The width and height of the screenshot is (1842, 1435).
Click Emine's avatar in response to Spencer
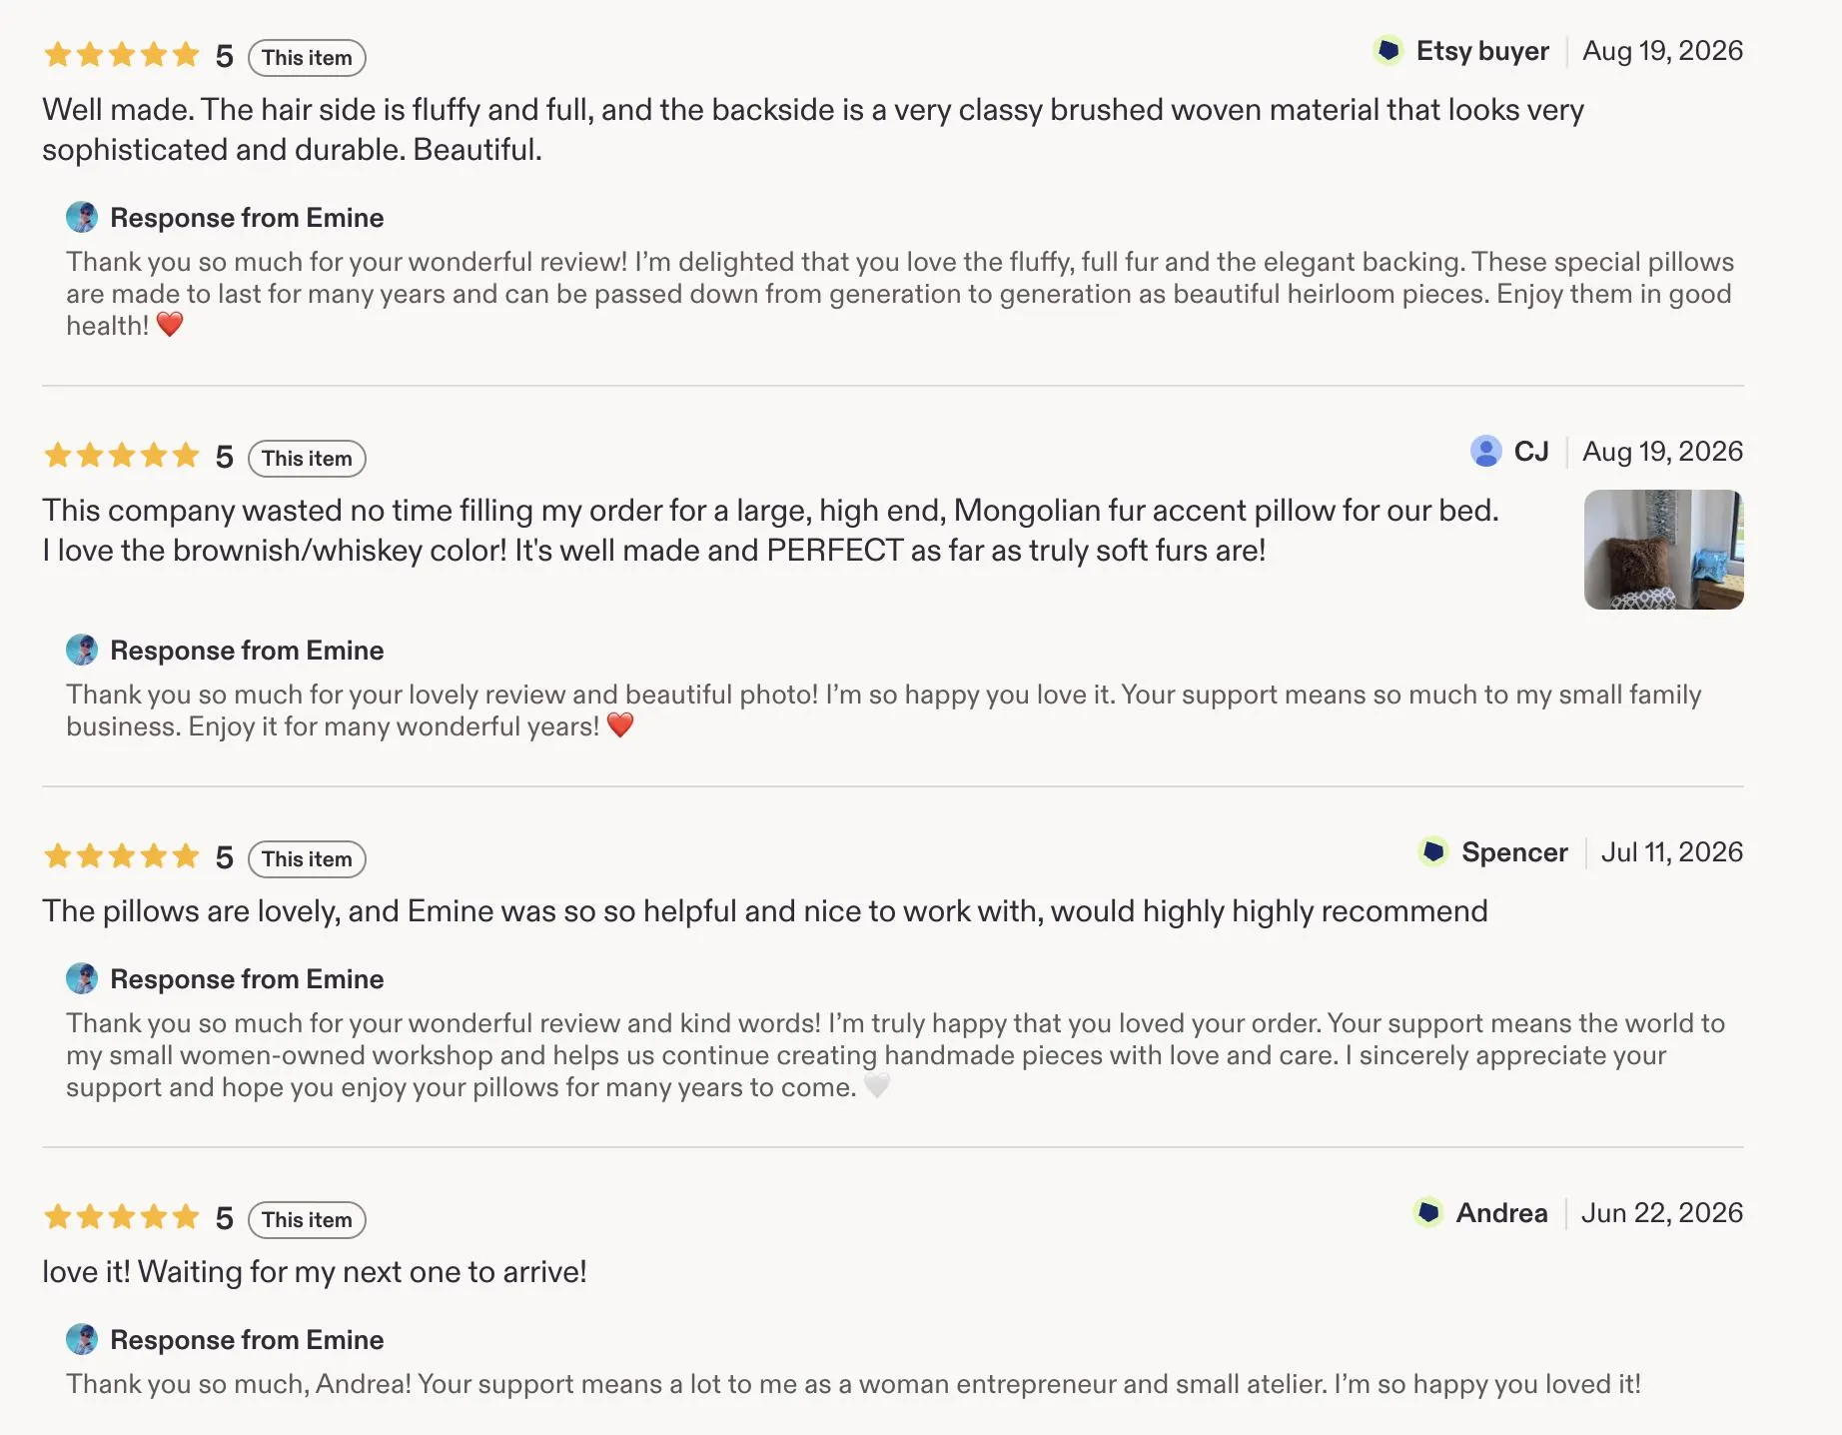82,978
